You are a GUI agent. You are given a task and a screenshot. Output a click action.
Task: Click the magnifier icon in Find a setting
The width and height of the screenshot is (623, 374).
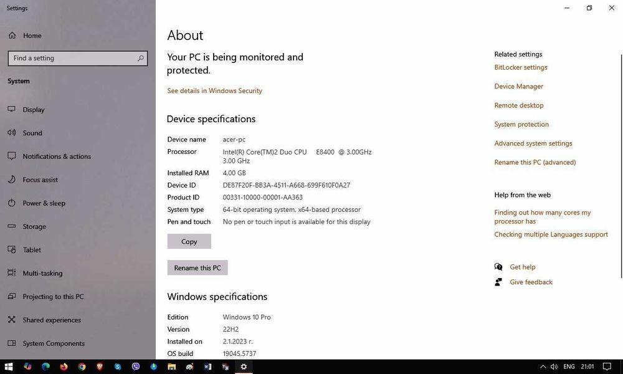(141, 58)
